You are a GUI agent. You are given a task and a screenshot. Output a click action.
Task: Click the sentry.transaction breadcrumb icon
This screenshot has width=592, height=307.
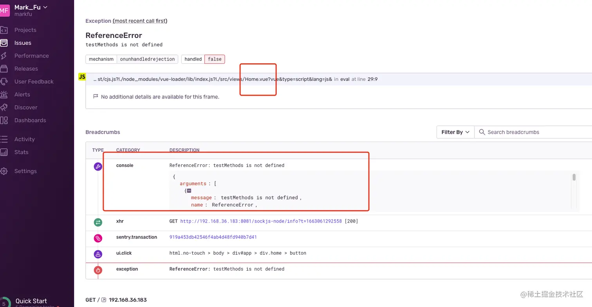[98, 238]
